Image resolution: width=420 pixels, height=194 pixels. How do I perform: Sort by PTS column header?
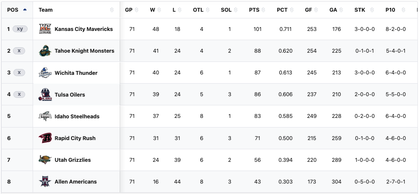[254, 10]
